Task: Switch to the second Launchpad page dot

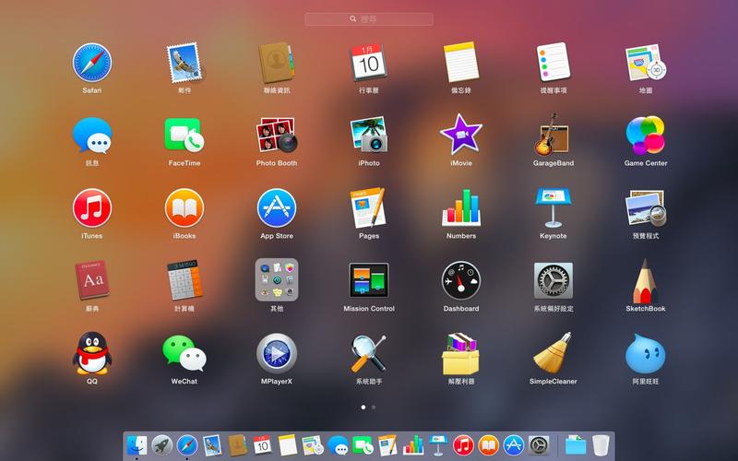Action: 374,407
